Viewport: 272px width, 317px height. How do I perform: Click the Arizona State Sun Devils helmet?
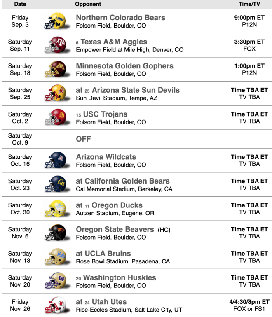click(57, 93)
